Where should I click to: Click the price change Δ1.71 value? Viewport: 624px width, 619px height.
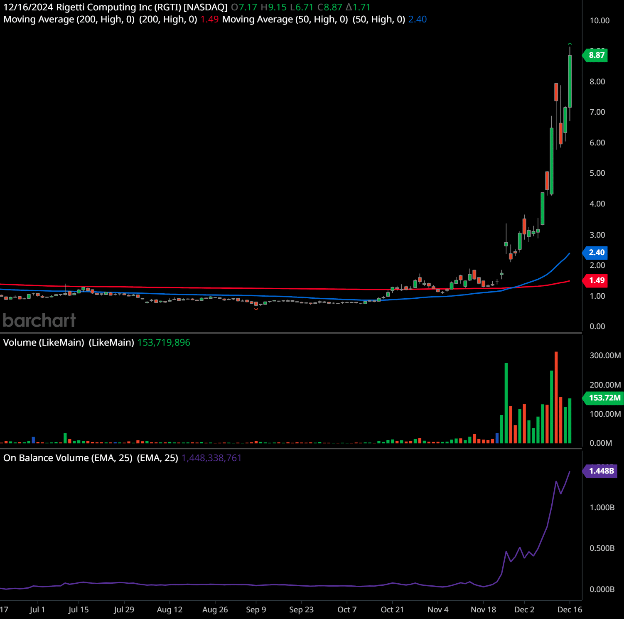click(358, 7)
